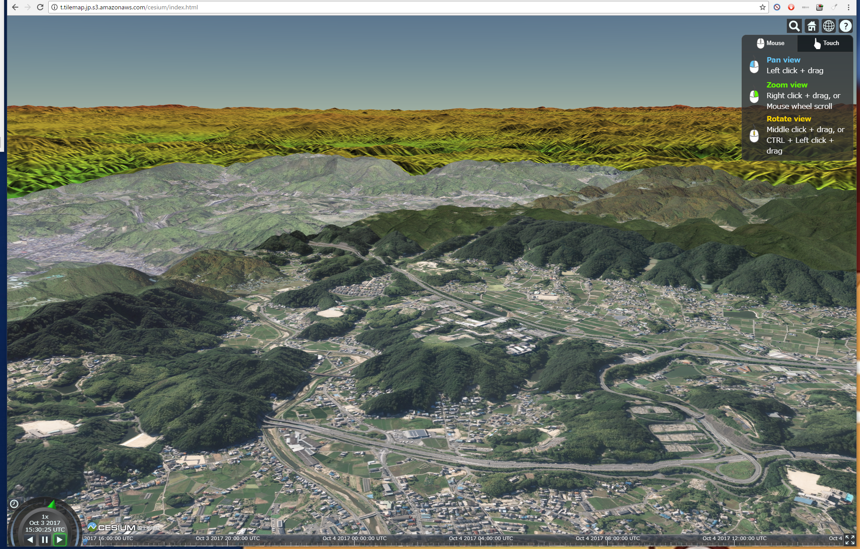This screenshot has height=549, width=860.
Task: Click the blurred grey extension icon
Action: (806, 7)
